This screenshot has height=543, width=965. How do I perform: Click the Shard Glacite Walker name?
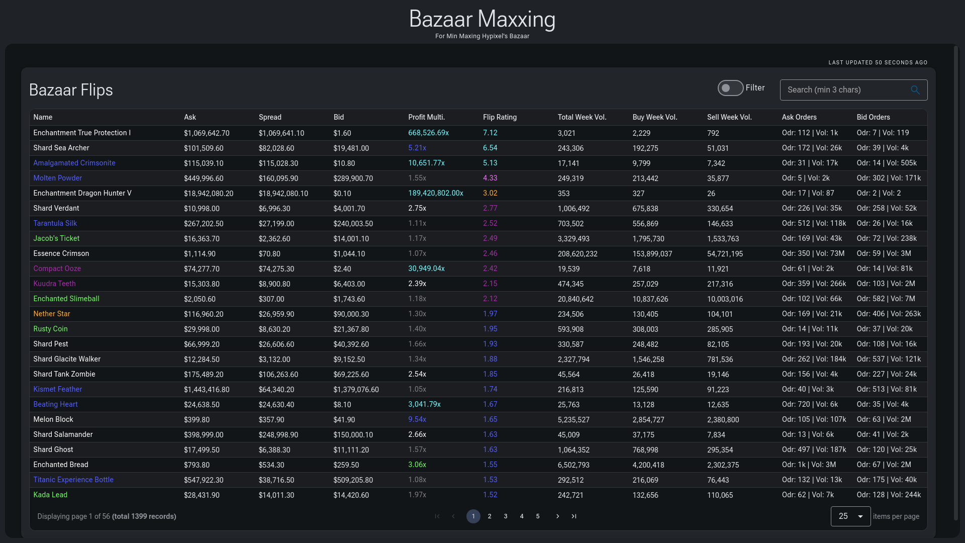pyautogui.click(x=67, y=359)
